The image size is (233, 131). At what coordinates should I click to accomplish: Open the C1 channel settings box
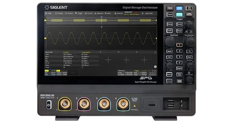[50, 73]
